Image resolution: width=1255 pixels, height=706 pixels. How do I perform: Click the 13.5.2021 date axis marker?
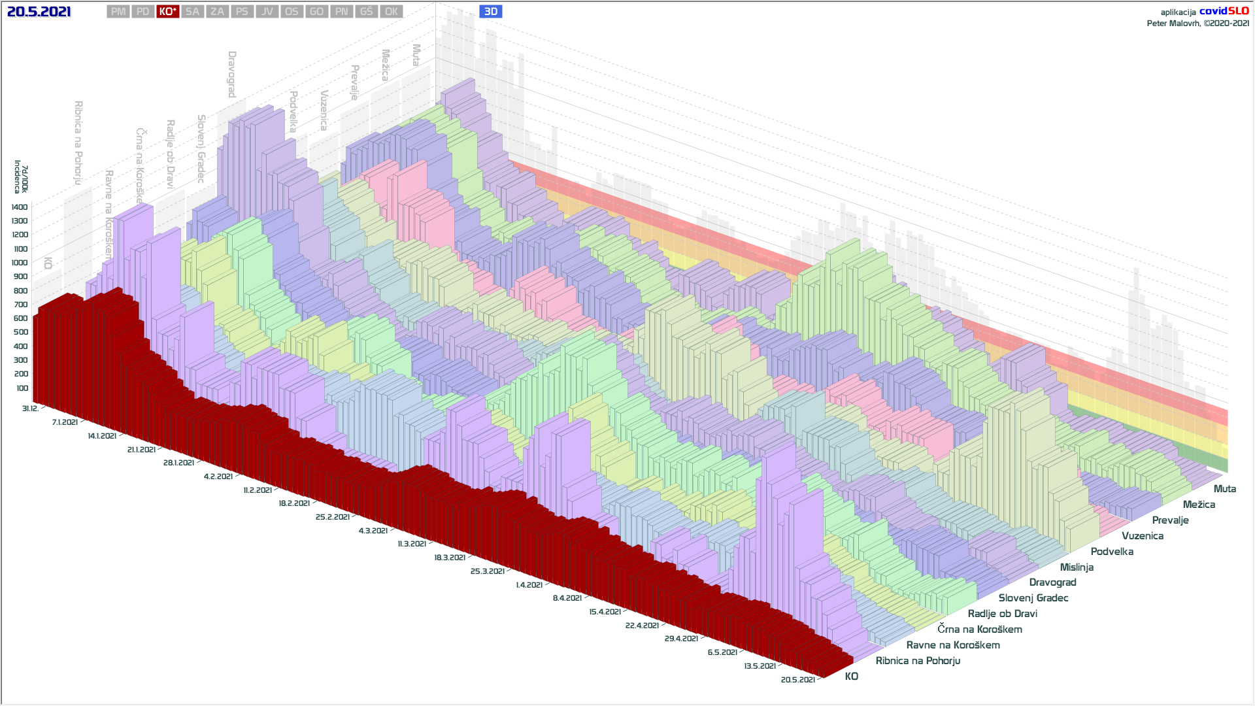point(760,666)
